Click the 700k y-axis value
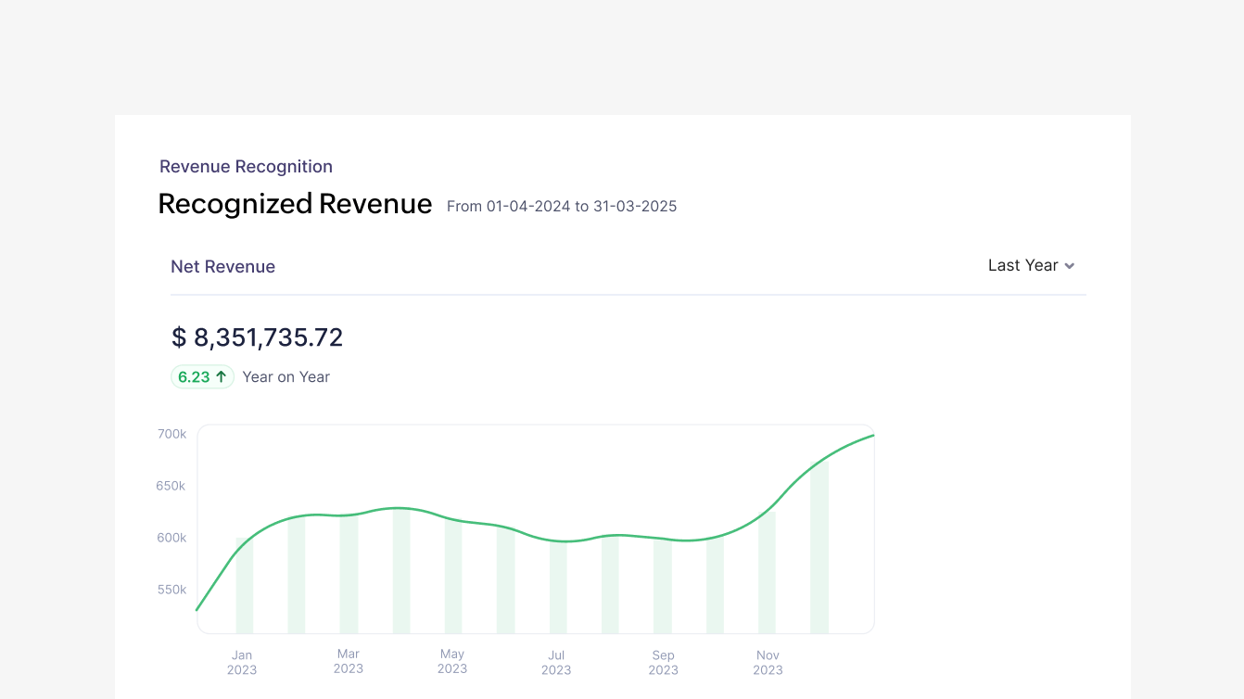The height and width of the screenshot is (699, 1244). click(171, 433)
